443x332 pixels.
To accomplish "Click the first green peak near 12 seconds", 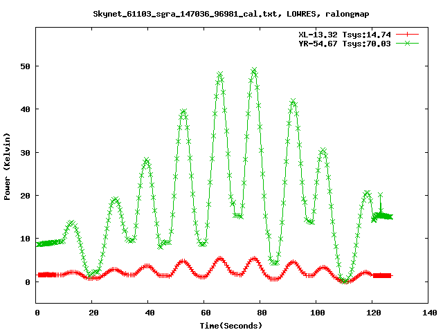I will click(x=71, y=223).
